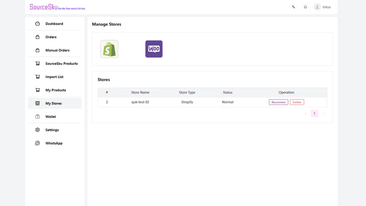Open the Dashboard menu item
Image resolution: width=366 pixels, height=206 pixels.
[55, 24]
